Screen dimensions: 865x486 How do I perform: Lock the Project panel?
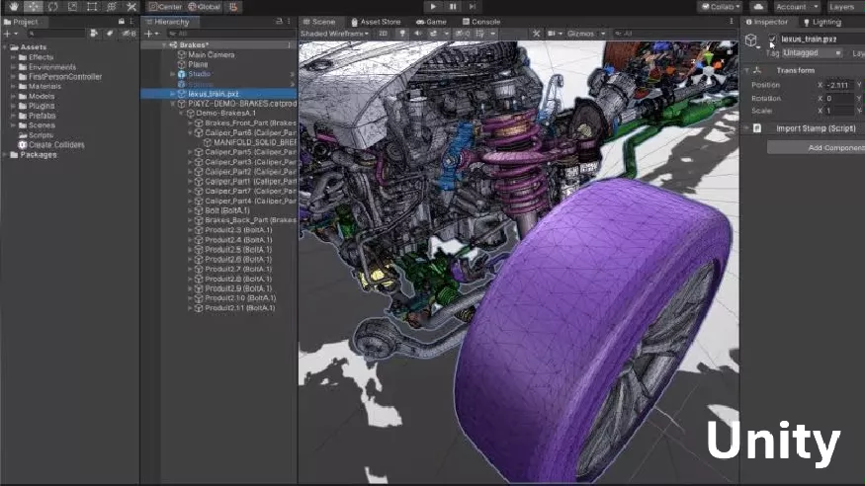point(122,22)
